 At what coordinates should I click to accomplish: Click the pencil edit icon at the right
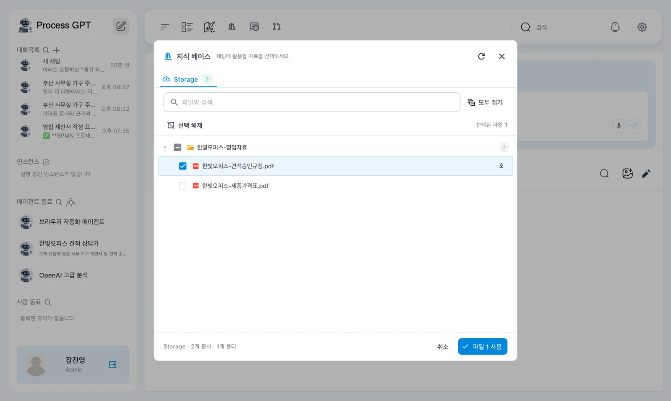(646, 174)
